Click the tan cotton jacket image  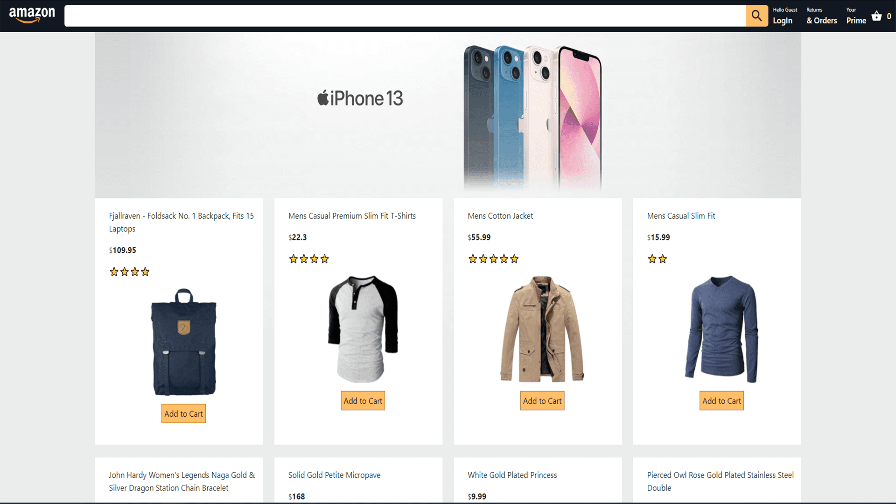click(x=542, y=329)
